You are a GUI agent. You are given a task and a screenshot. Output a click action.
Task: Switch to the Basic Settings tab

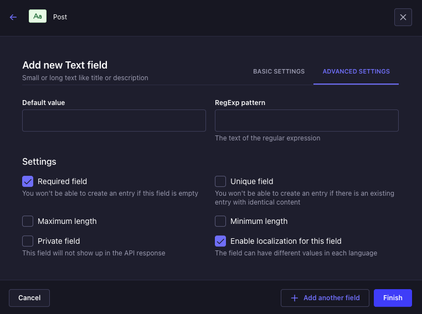279,72
